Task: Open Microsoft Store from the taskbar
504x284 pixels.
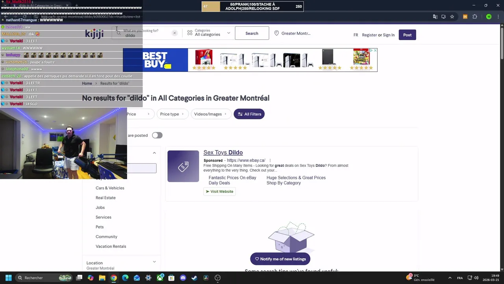Action: (x=171, y=278)
